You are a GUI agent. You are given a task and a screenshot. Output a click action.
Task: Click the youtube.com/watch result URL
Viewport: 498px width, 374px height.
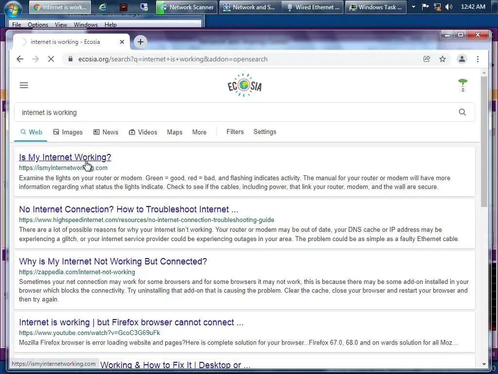tap(89, 333)
